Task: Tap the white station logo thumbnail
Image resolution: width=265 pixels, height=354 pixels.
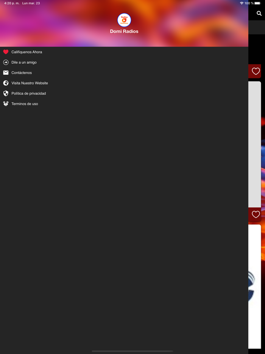Action: tap(255, 287)
